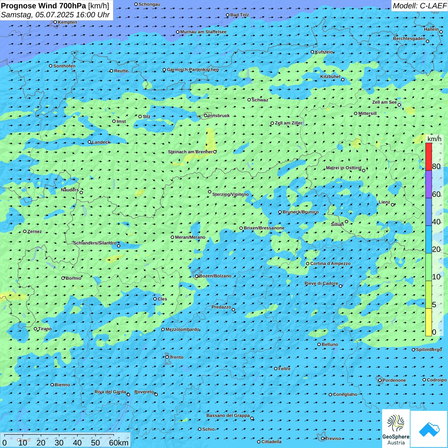Select the yellow 0 km/h legend segment
Viewport: 448px width, 448px height.
[428, 322]
